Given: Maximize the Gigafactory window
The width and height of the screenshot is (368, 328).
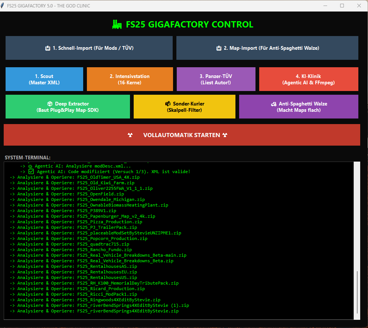Looking at the screenshot, I should [342, 6].
